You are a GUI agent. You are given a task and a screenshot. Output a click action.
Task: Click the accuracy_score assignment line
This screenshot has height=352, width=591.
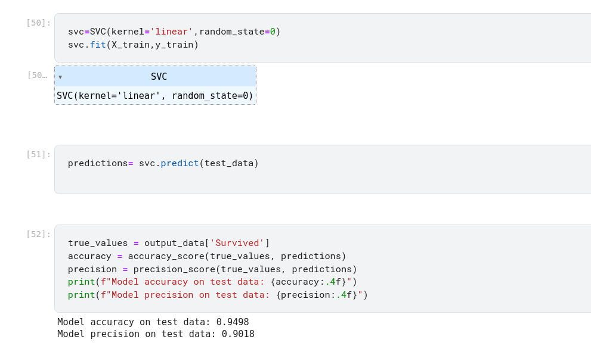(x=207, y=256)
